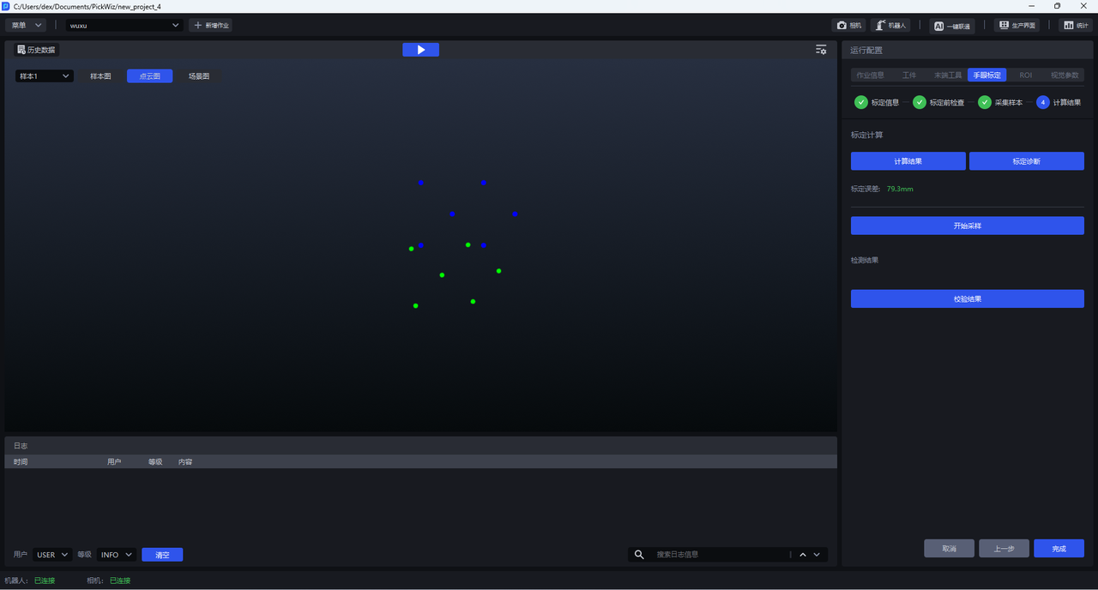1098x590 pixels.
Task: Switch to the ROI tab
Action: [x=1025, y=75]
